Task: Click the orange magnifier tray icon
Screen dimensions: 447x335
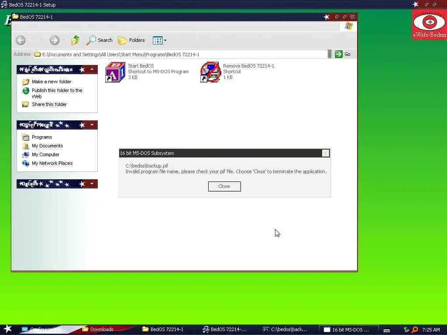Action: tap(415, 330)
